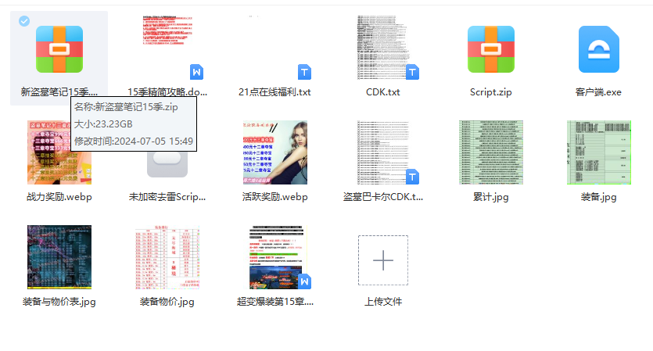Open the 盗墓巴卡尔CDK text file thumbnail
This screenshot has width=653, height=351.
[383, 152]
